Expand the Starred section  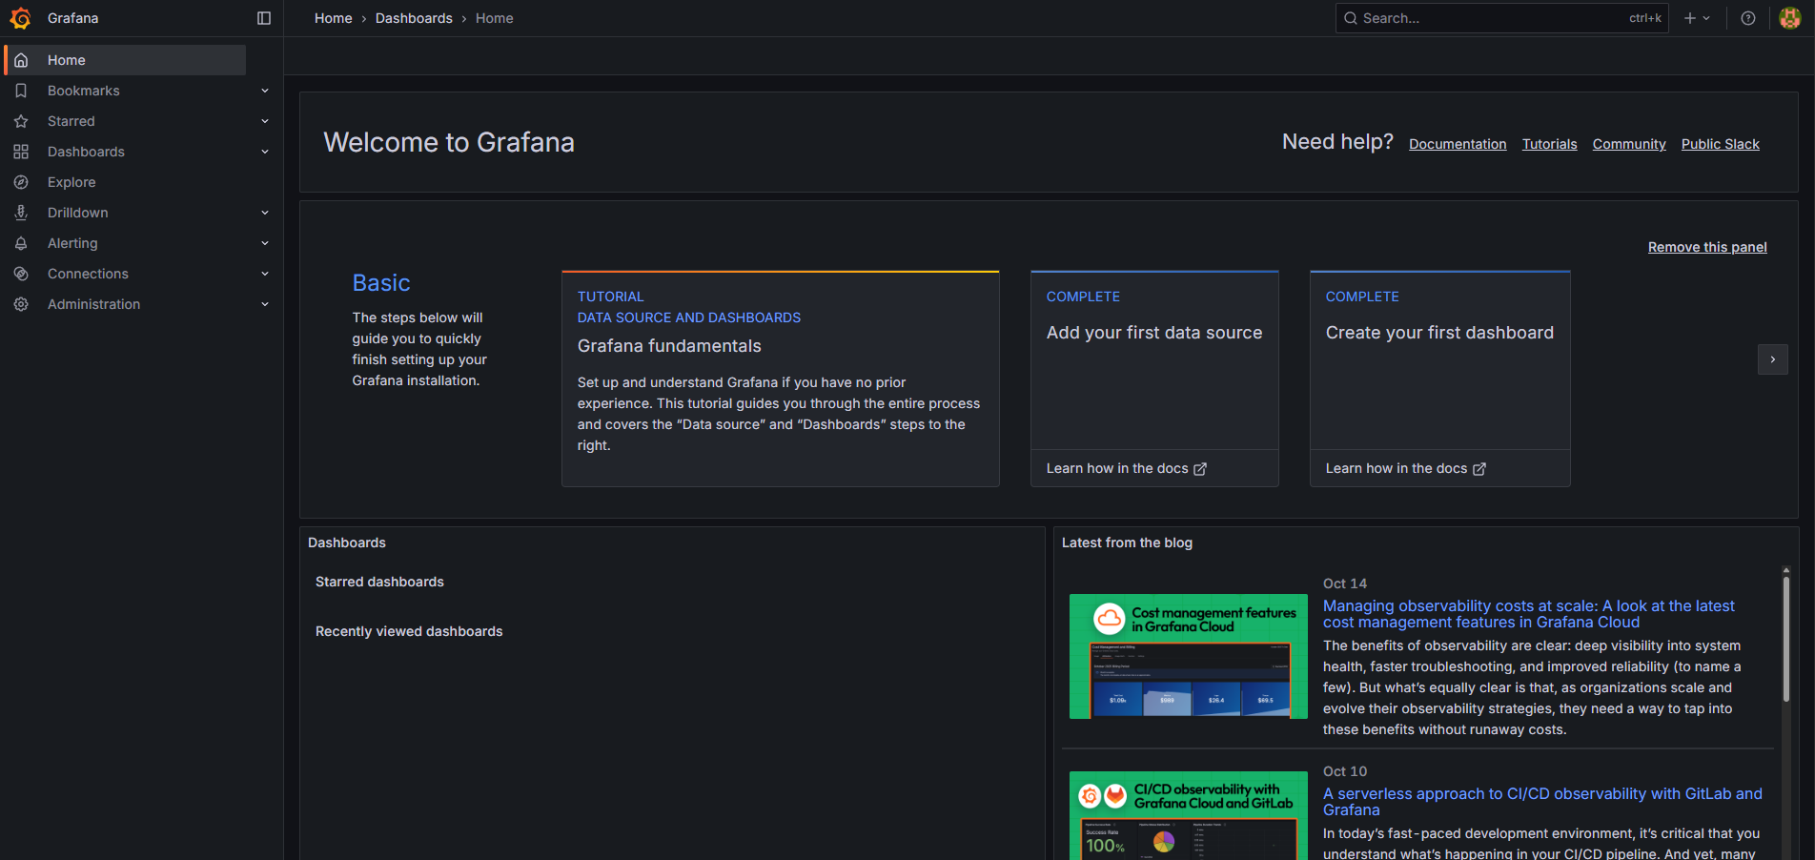click(265, 121)
